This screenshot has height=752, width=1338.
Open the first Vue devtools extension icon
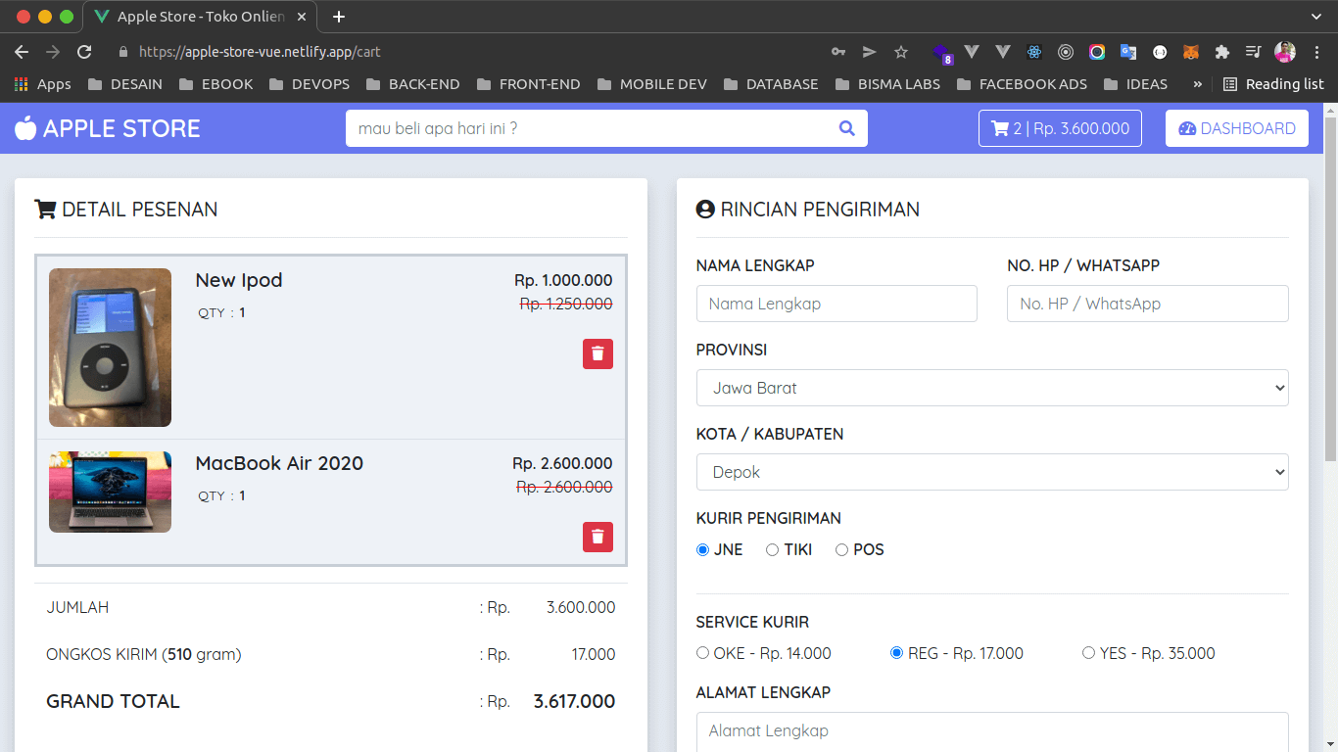972,52
